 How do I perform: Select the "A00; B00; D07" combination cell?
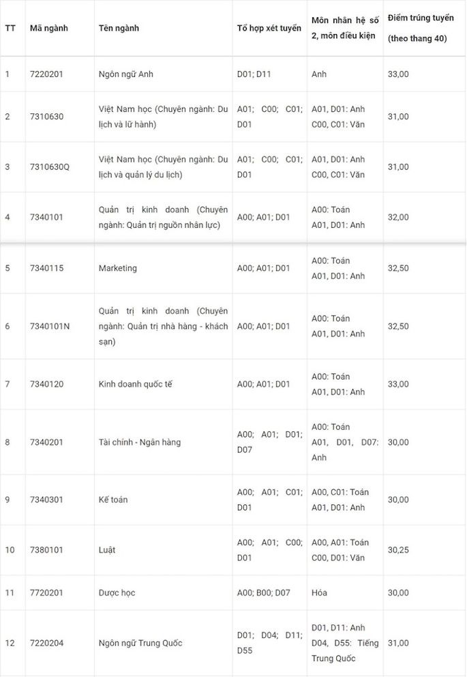[263, 592]
